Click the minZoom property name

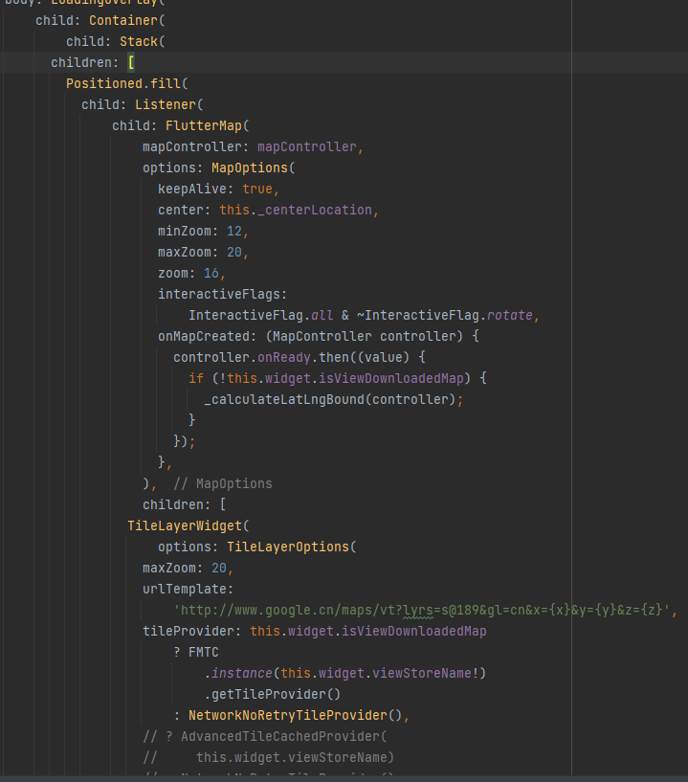tap(185, 231)
